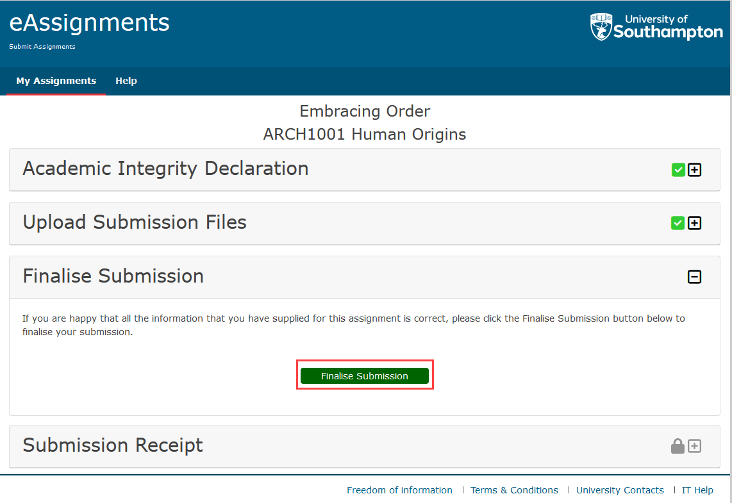This screenshot has height=503, width=732.
Task: Click the Finalise Submission section header
Action: tap(113, 277)
